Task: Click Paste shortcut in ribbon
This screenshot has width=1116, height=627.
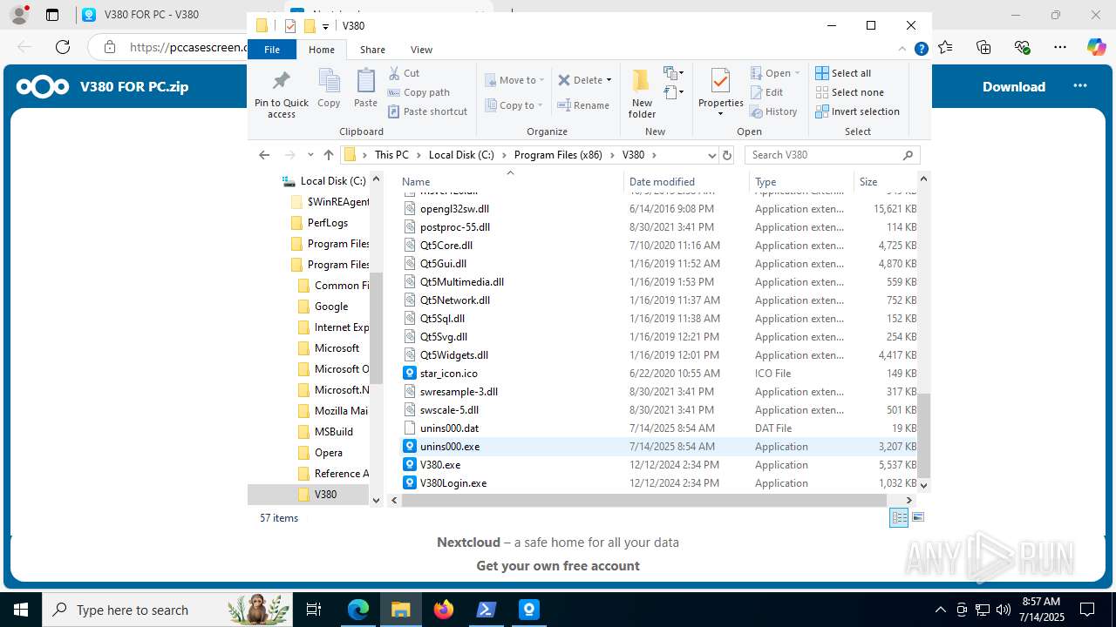Action: (427, 111)
